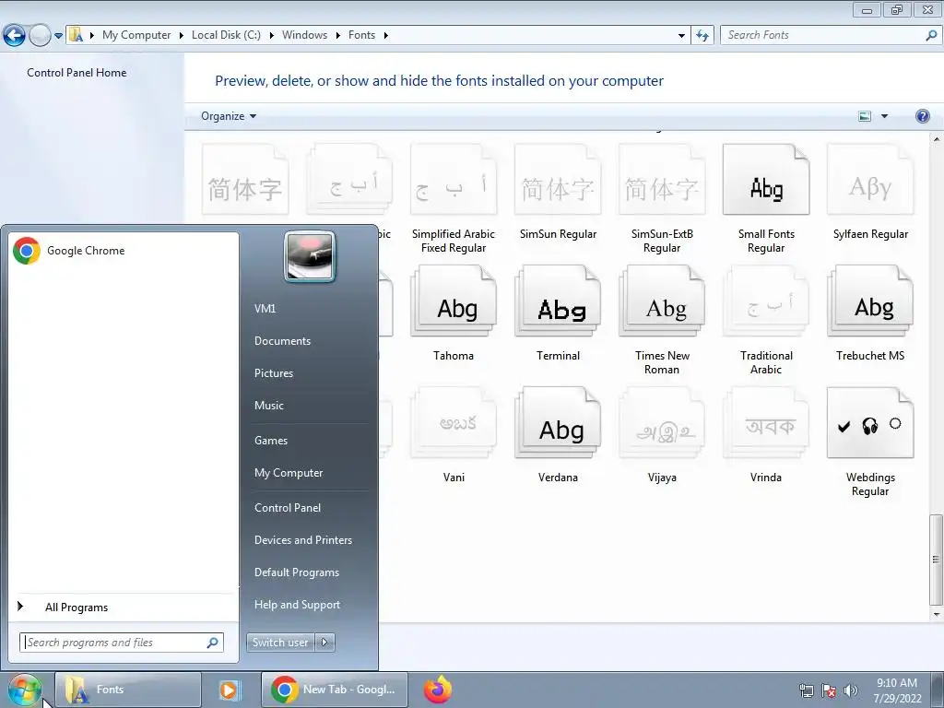
Task: Open Games from Start menu
Action: coord(271,441)
